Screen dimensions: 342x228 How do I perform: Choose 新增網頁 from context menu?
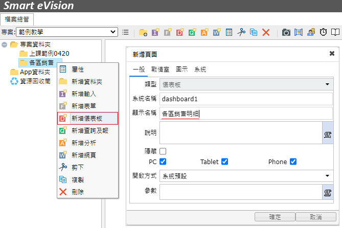pyautogui.click(x=88, y=155)
